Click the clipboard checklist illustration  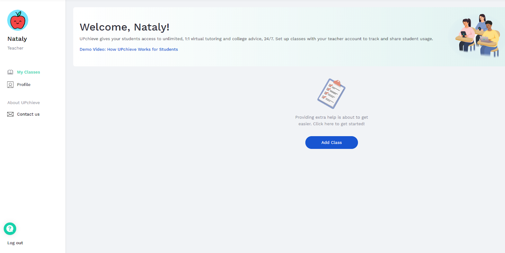pos(331,93)
